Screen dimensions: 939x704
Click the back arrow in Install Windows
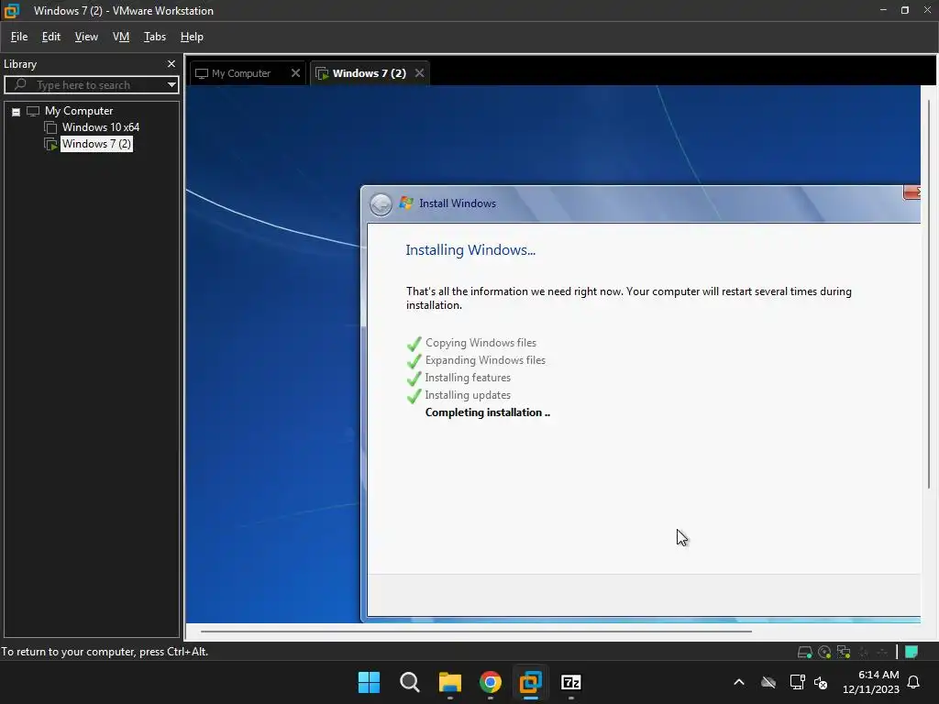381,204
